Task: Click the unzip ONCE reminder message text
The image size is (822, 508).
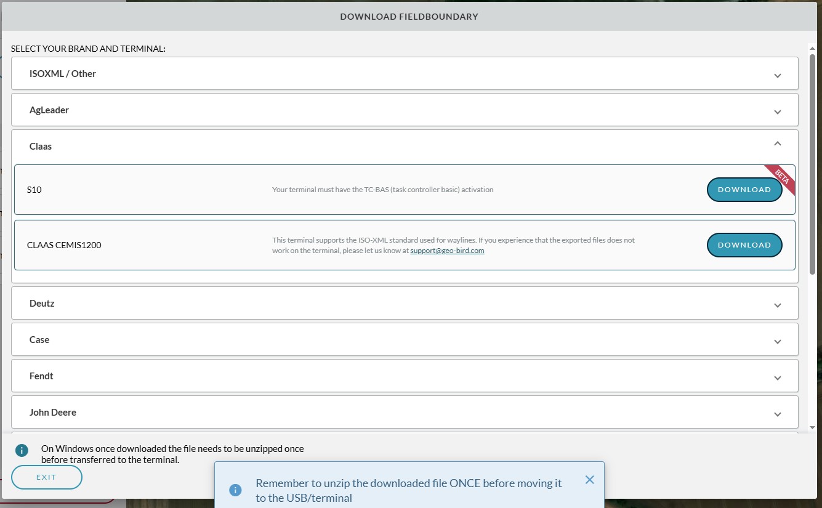Action: point(409,490)
